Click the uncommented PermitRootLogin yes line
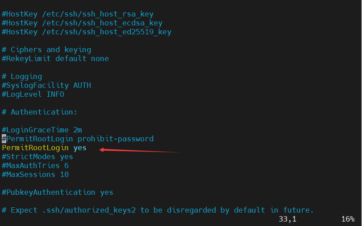 [x=44, y=148]
